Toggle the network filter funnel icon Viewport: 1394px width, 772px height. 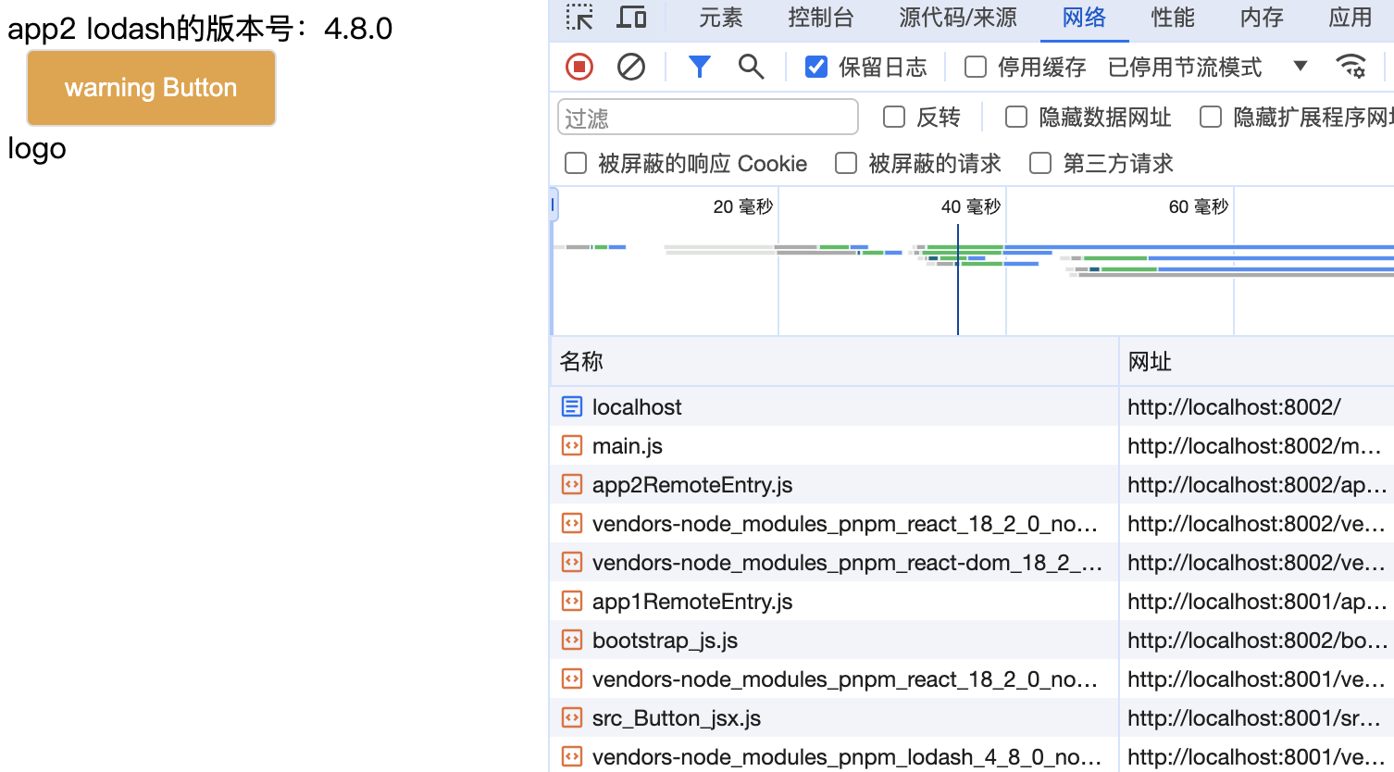point(700,67)
